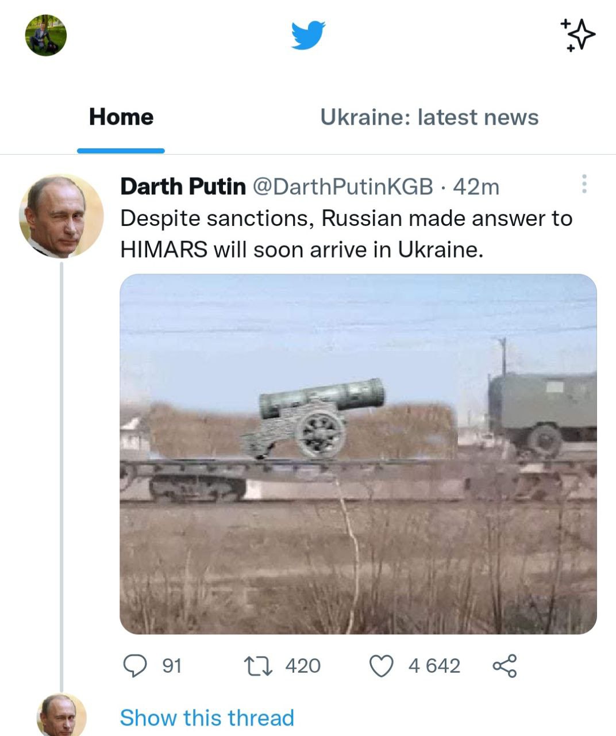Image resolution: width=616 pixels, height=736 pixels.
Task: Open the cannon on flatcar image
Action: (x=358, y=454)
